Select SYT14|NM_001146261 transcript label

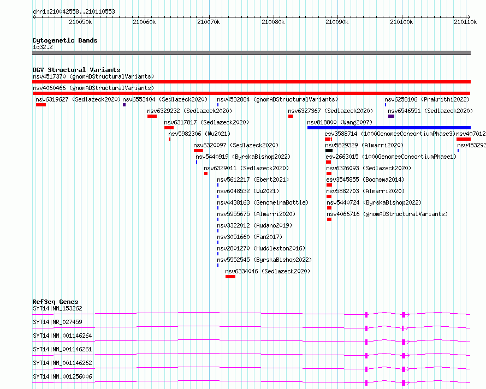[63, 349]
